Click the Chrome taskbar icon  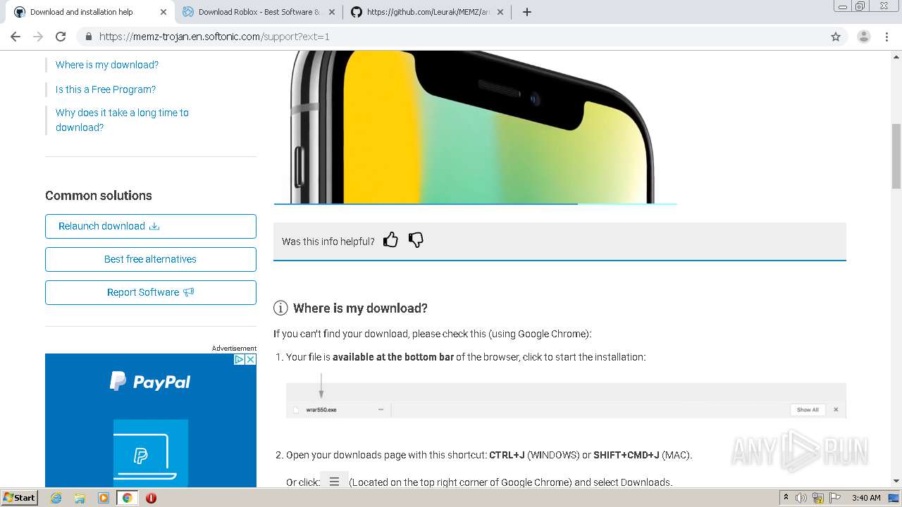(128, 498)
